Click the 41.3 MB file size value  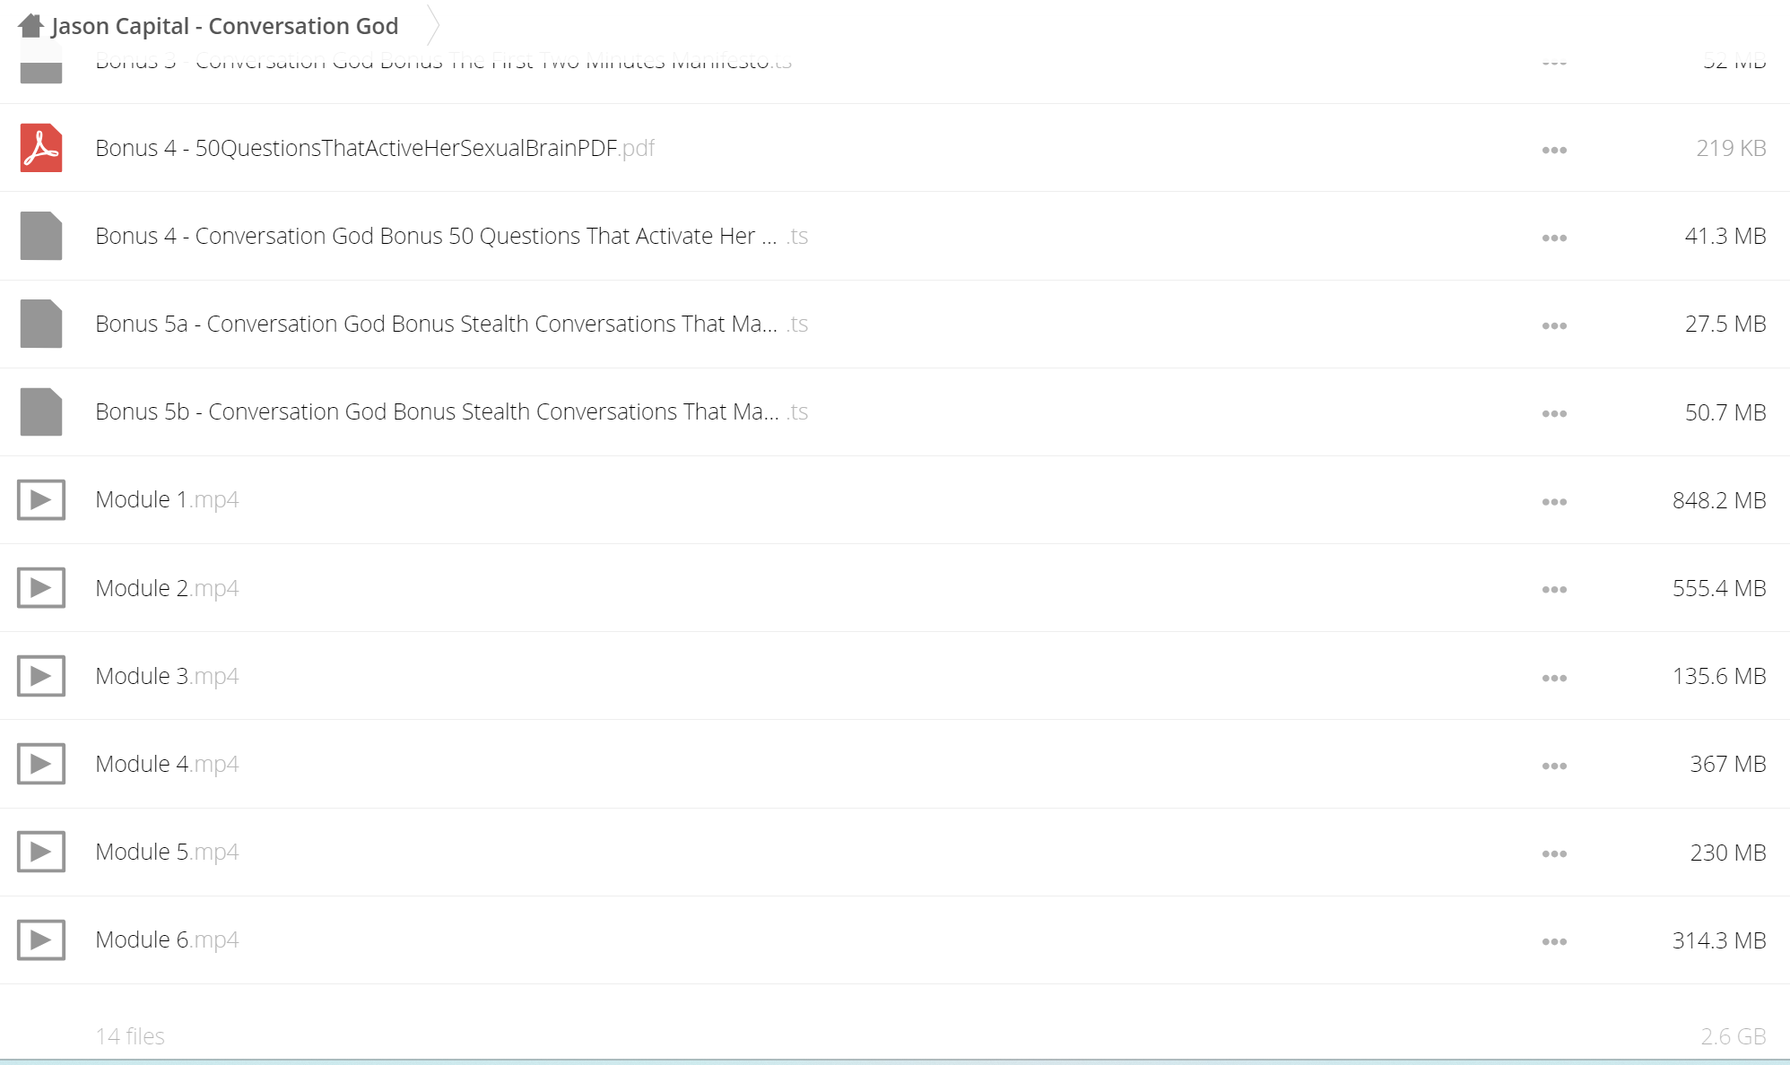pos(1725,236)
